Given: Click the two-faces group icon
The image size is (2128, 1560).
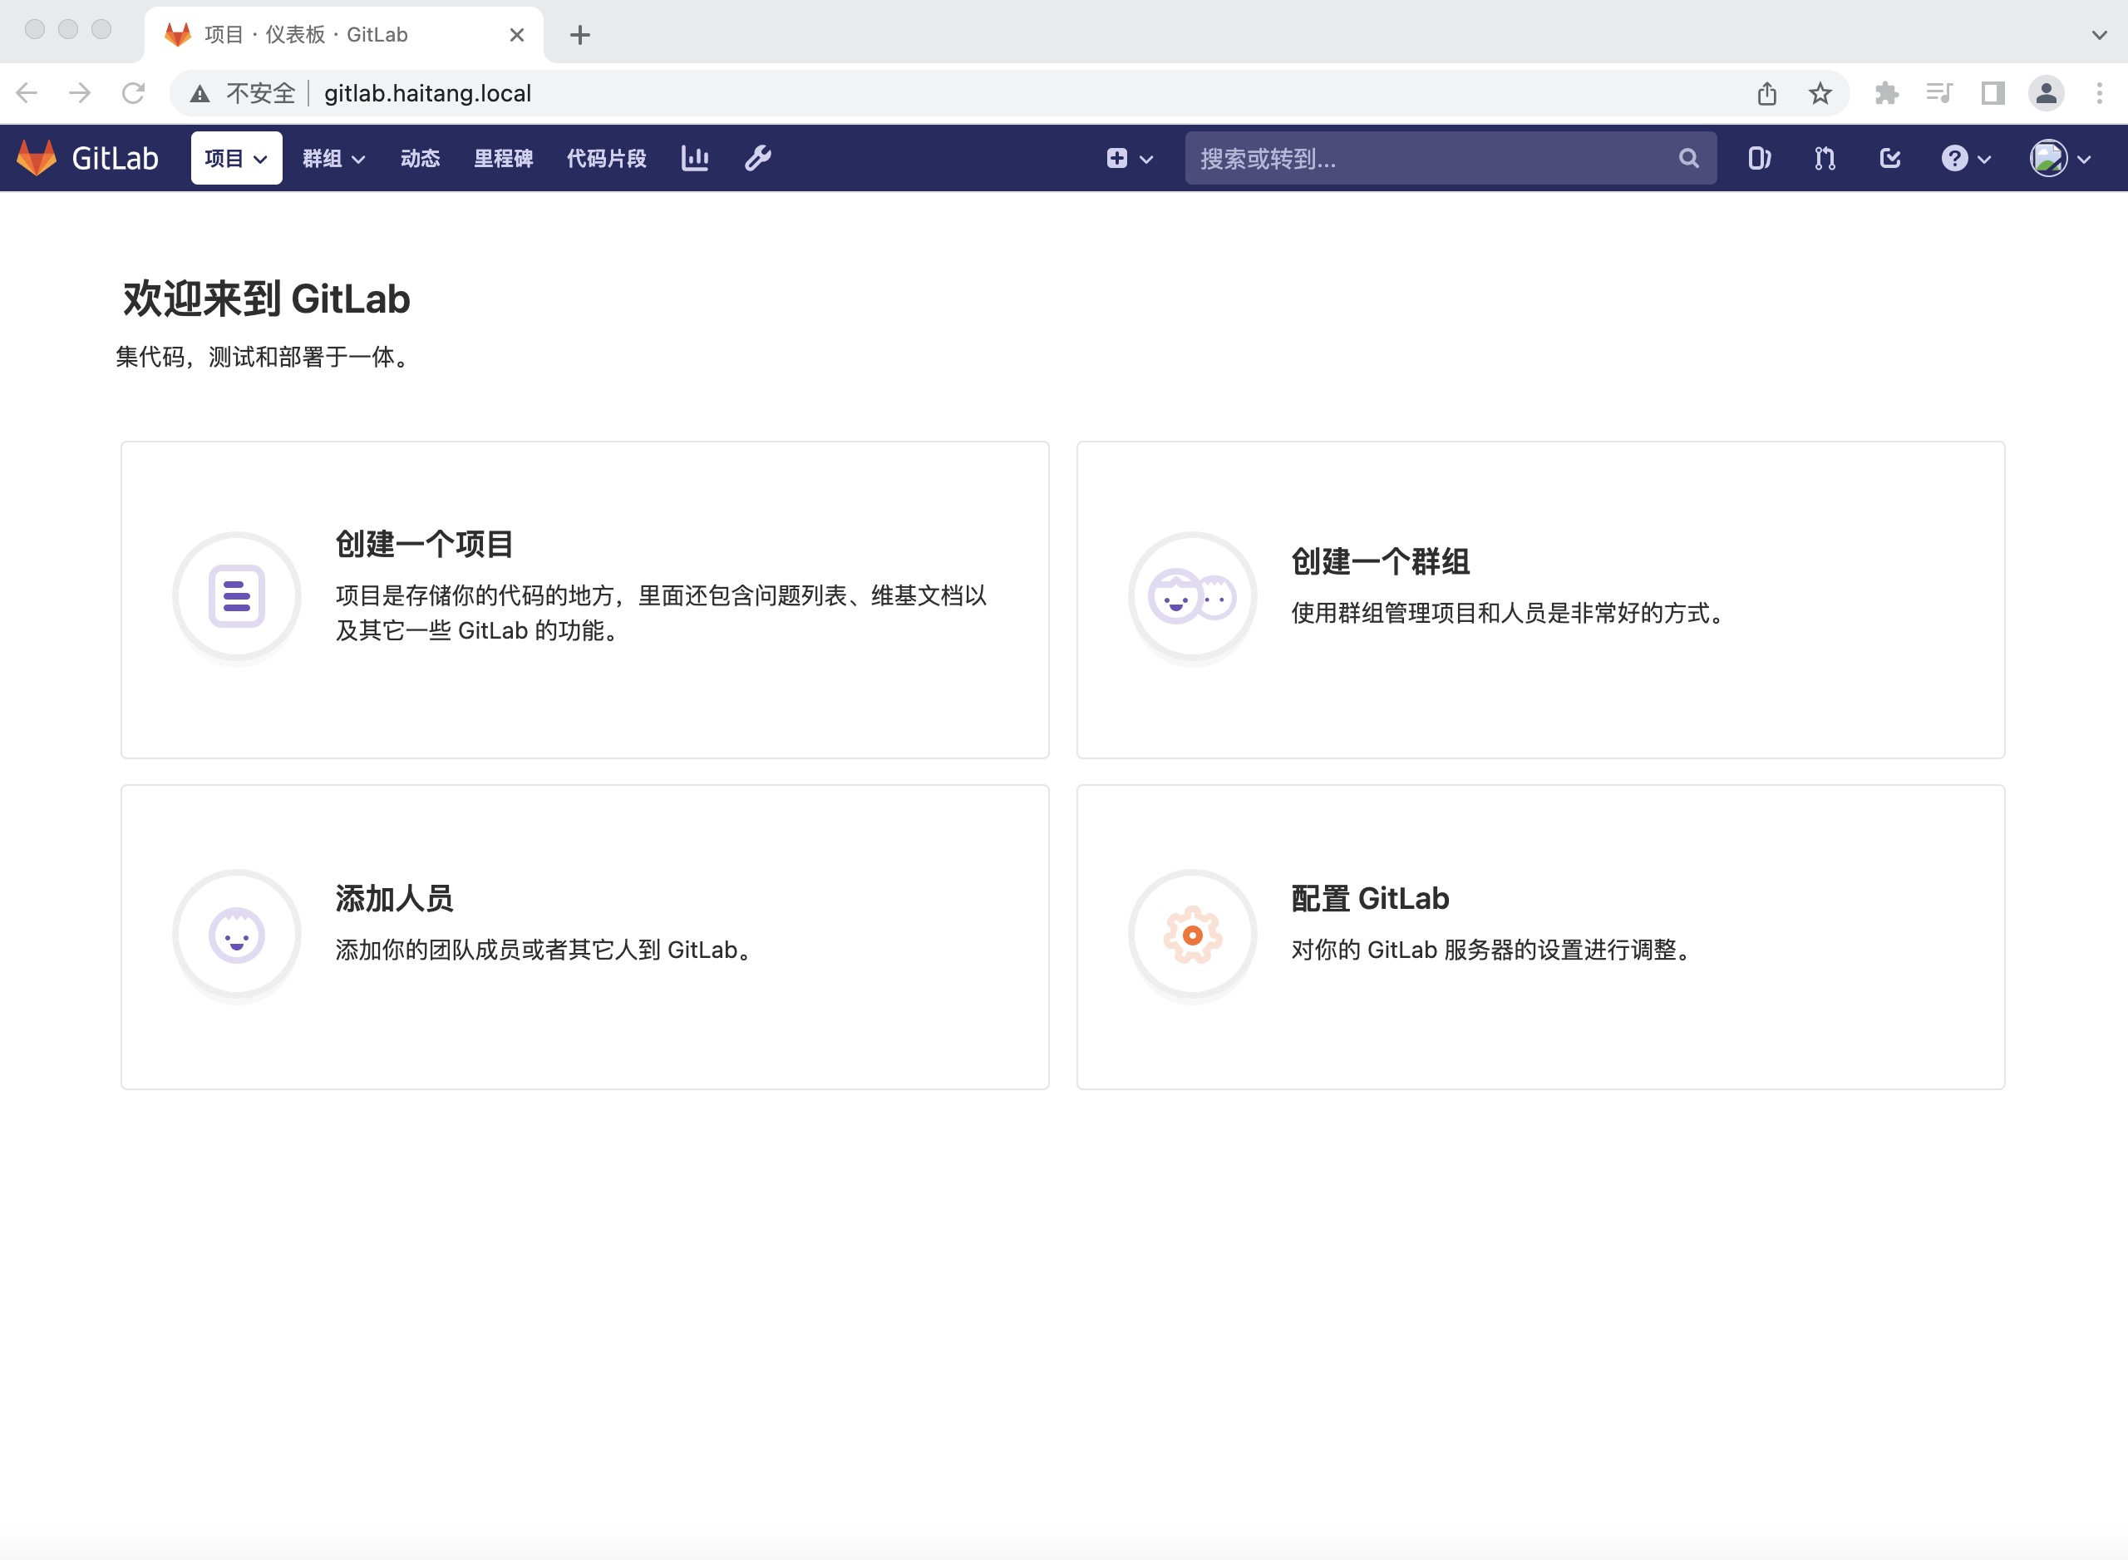Looking at the screenshot, I should click(x=1192, y=596).
